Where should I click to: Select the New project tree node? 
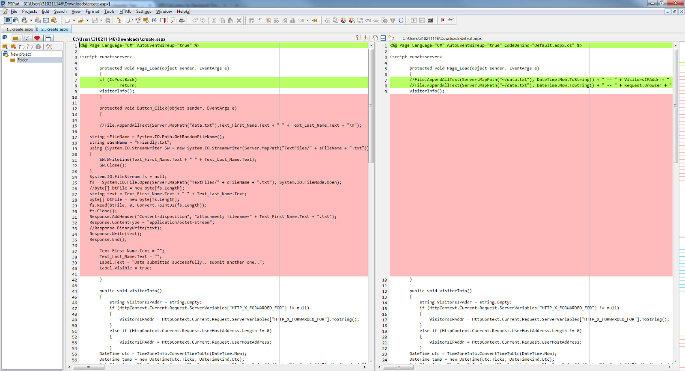(x=21, y=54)
